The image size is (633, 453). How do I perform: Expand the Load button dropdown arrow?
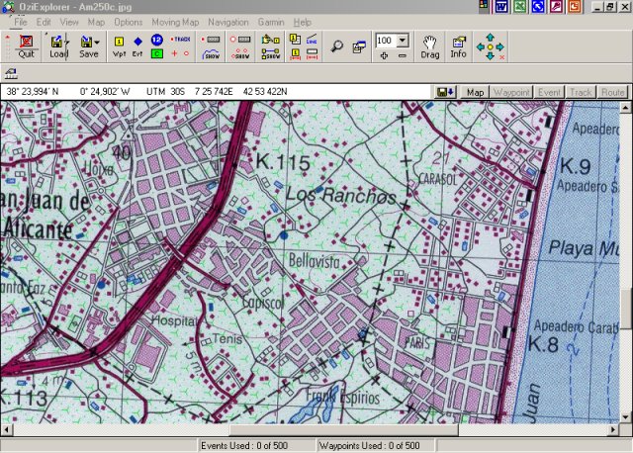click(x=69, y=43)
